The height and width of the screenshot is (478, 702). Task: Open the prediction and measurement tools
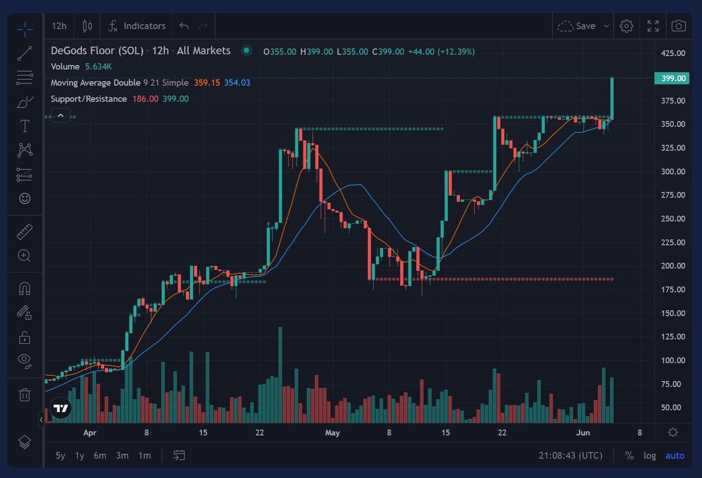[x=25, y=174]
